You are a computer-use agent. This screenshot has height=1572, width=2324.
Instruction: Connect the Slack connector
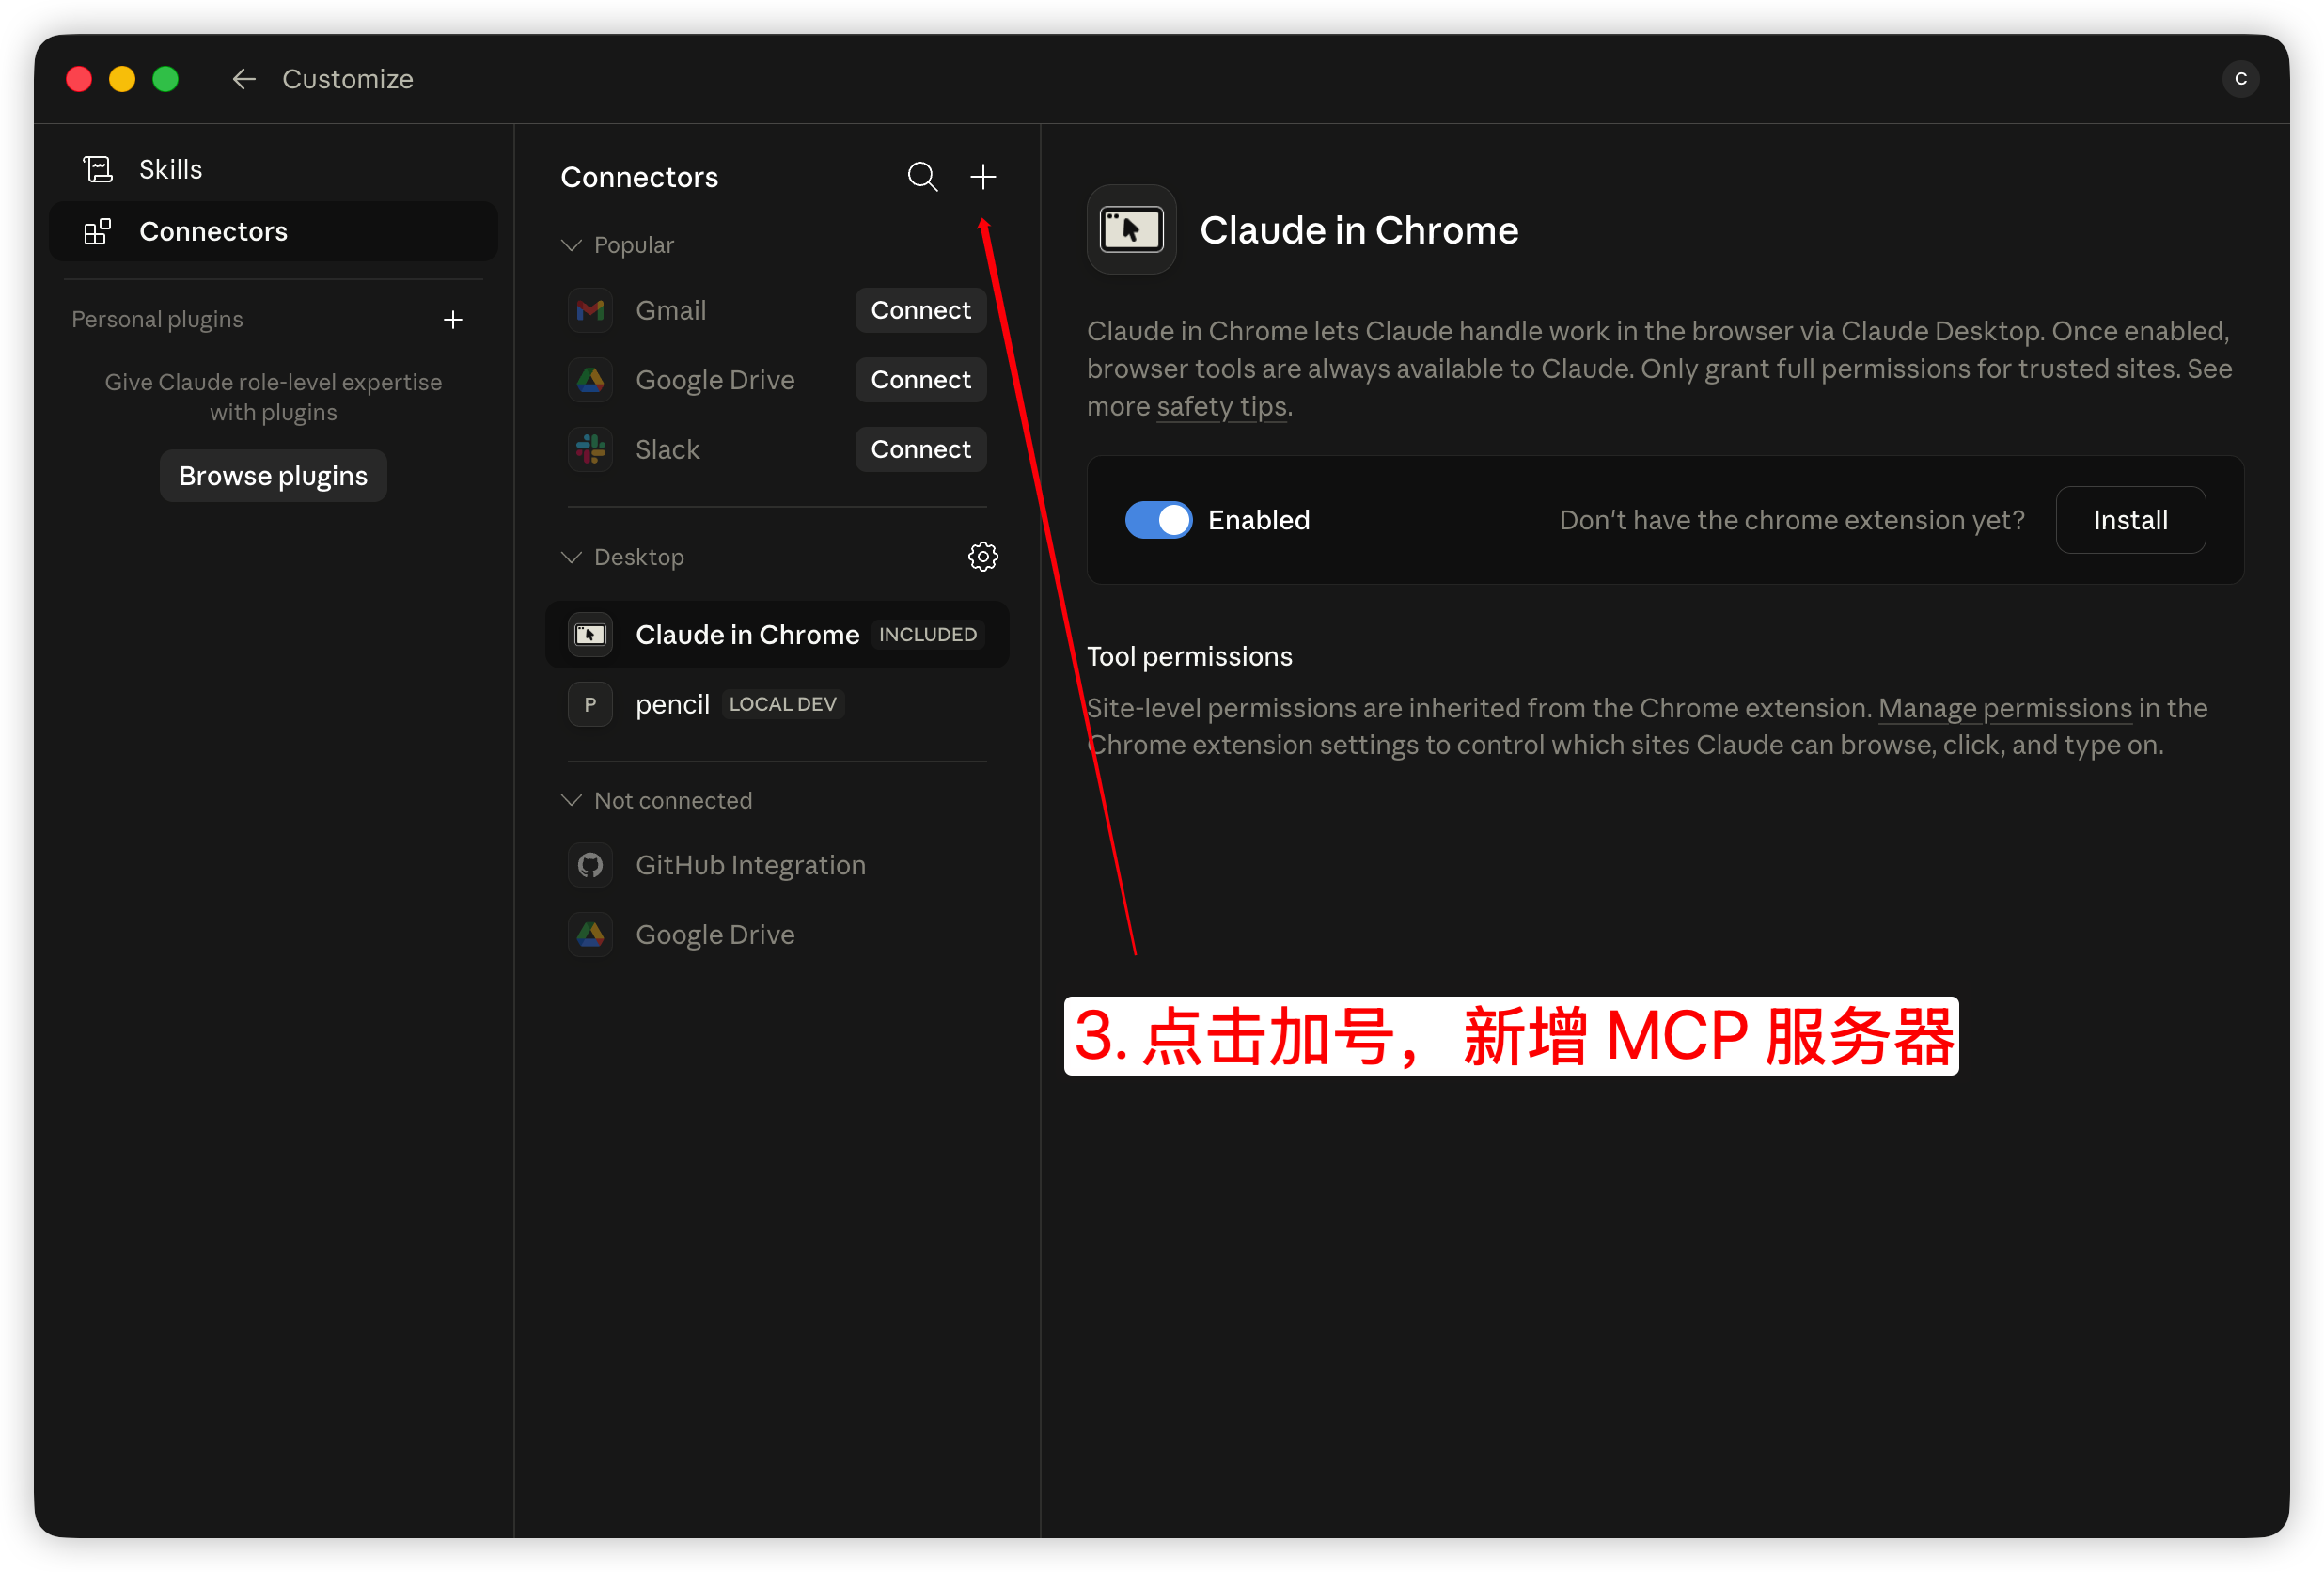pyautogui.click(x=921, y=449)
